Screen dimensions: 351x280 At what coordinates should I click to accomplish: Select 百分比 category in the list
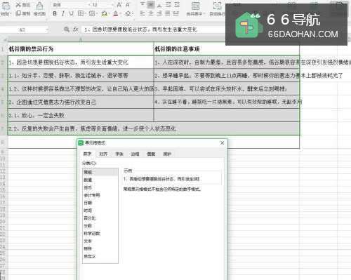tap(90, 218)
